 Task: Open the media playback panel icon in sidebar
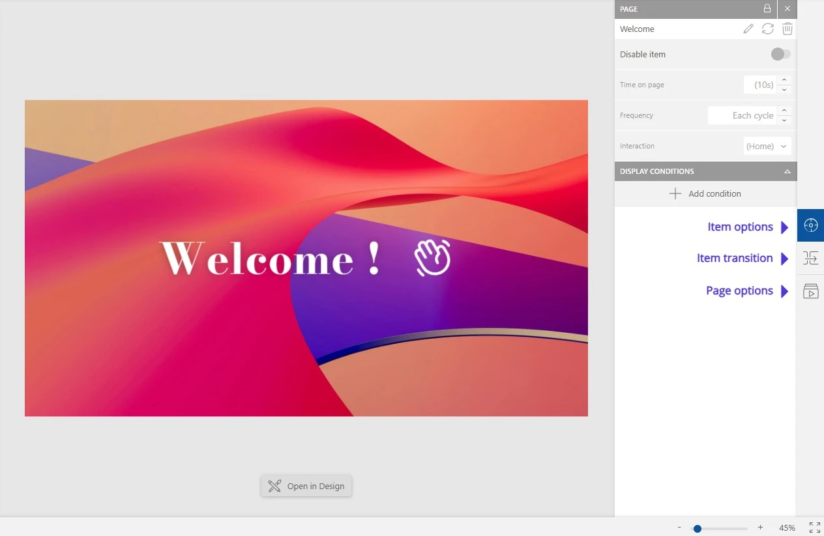(x=810, y=290)
